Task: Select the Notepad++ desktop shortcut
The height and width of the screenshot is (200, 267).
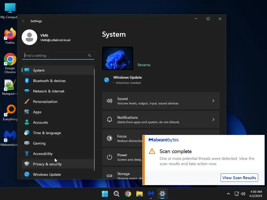Action: 10,87
